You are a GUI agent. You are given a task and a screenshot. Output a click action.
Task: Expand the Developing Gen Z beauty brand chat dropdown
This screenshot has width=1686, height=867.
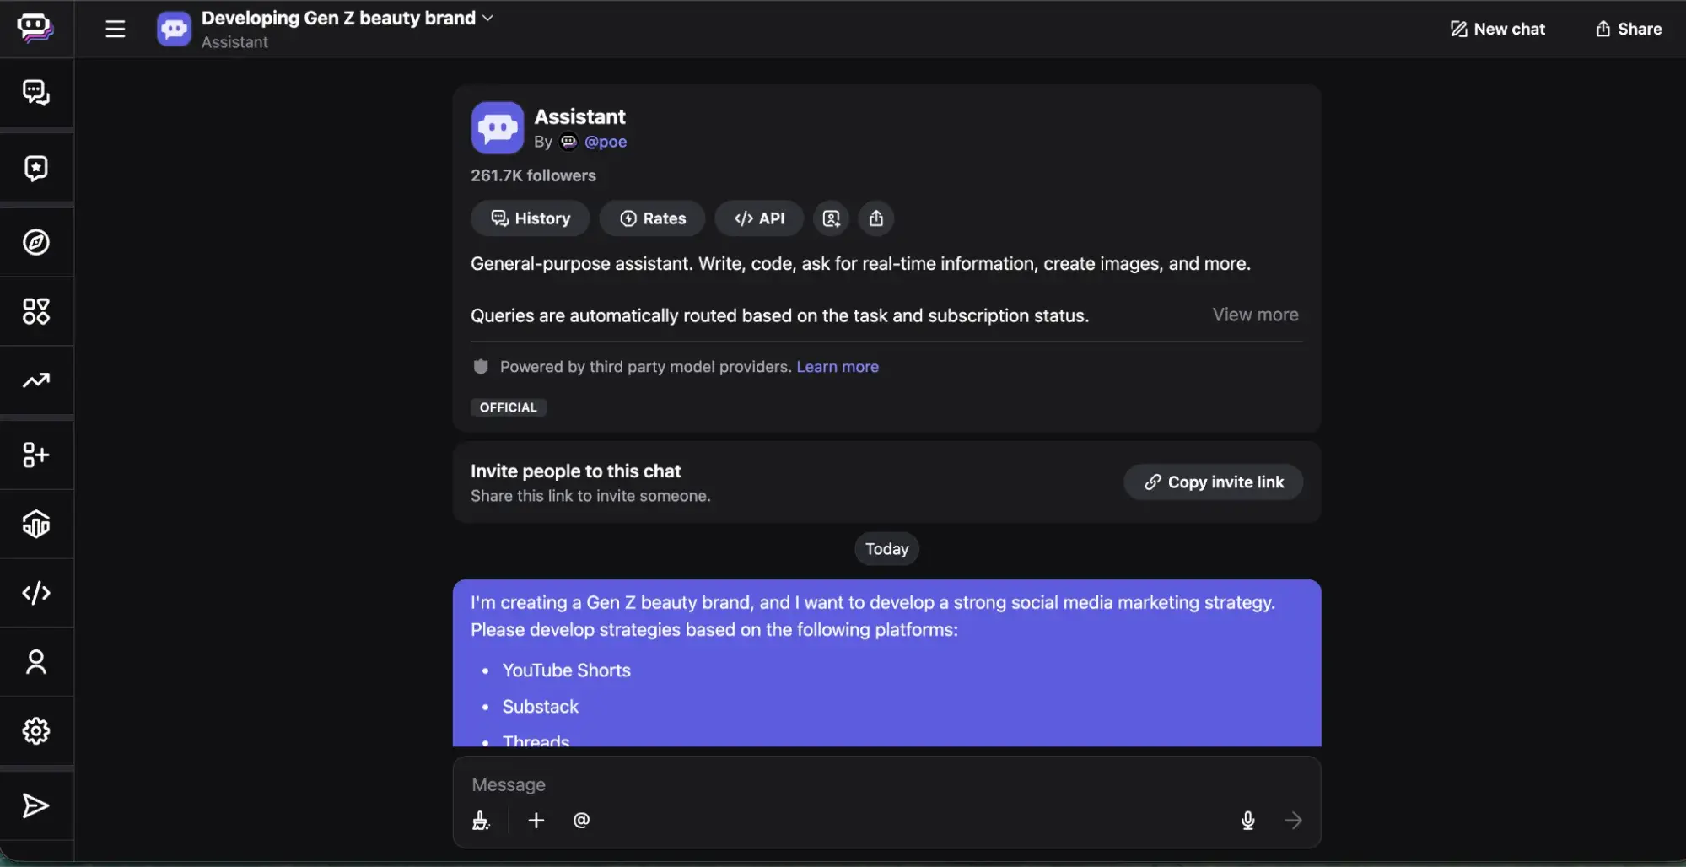coord(488,17)
